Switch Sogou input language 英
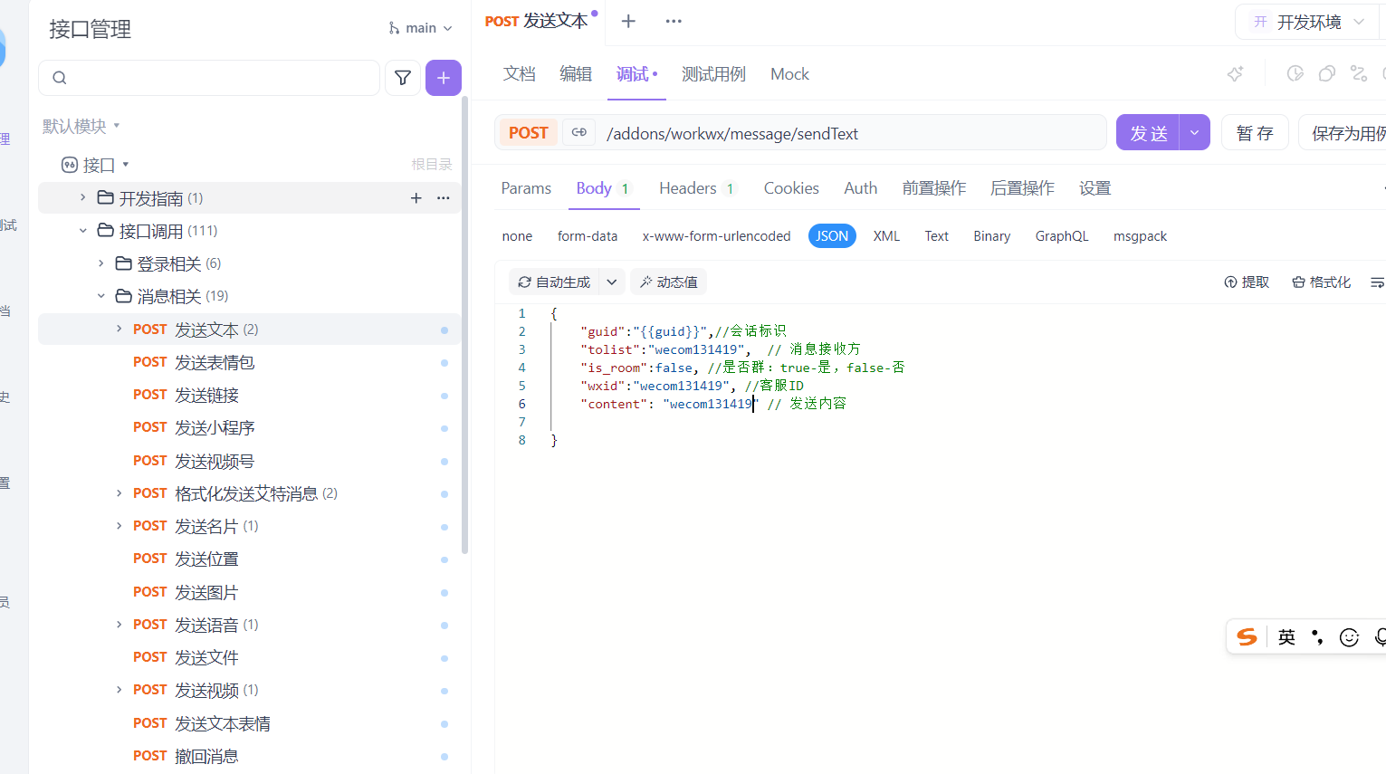1386x774 pixels. click(1286, 637)
